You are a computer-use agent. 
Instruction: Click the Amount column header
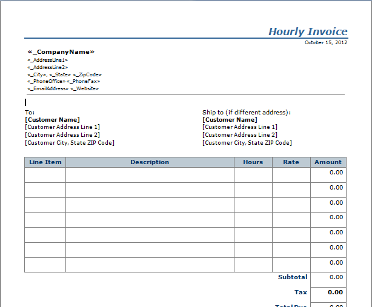328,162
